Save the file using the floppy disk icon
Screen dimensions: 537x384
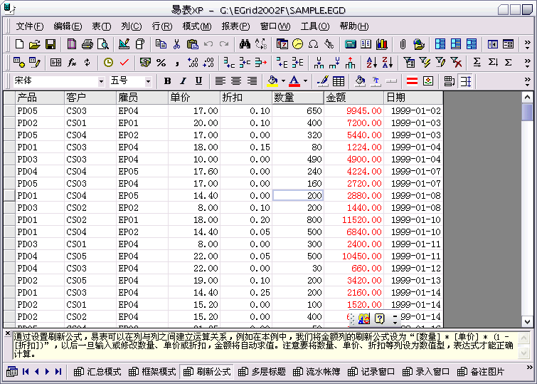[50, 44]
